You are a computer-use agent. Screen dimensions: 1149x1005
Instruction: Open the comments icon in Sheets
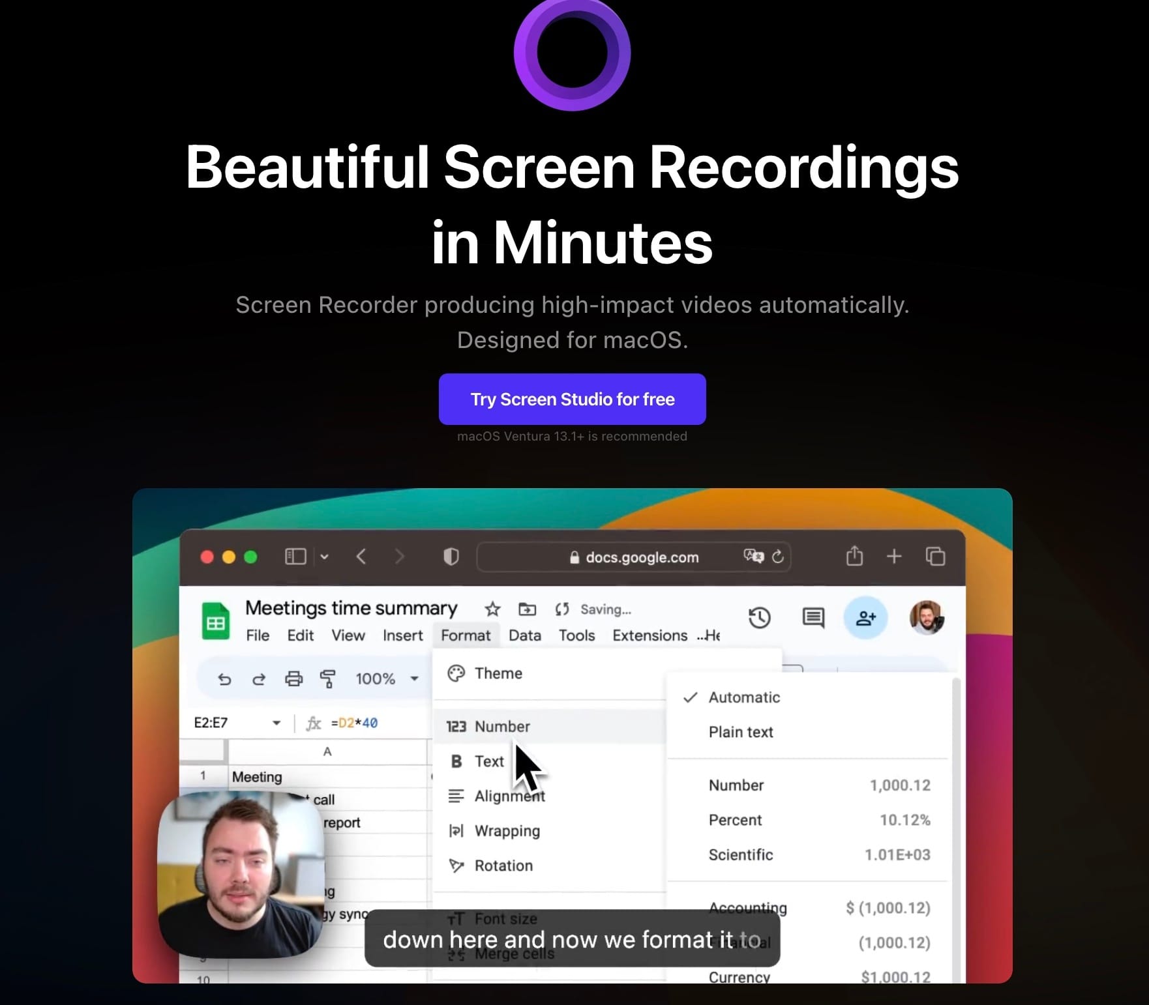click(x=813, y=617)
